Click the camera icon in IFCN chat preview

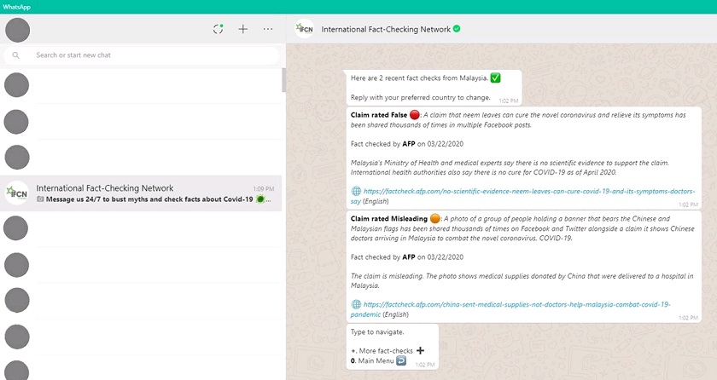coord(40,199)
